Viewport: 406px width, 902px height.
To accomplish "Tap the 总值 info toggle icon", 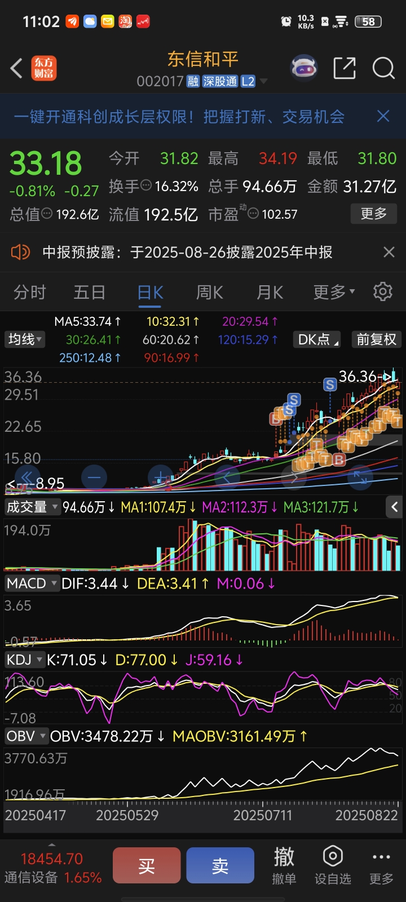I will coord(47,214).
